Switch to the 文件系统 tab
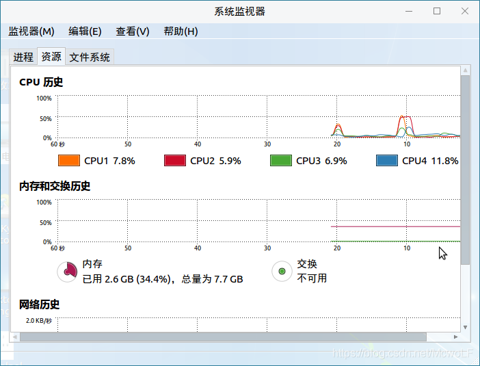This screenshot has height=366, width=480. (x=90, y=57)
